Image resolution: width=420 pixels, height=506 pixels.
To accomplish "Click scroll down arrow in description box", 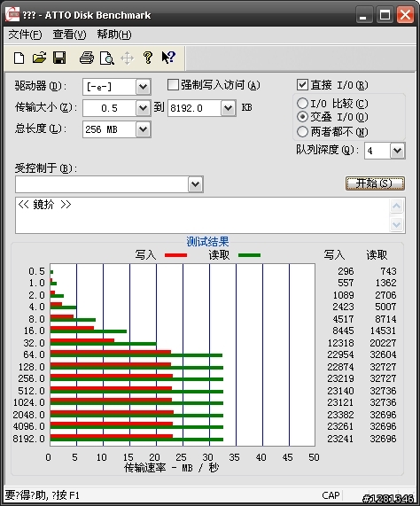I will [x=396, y=224].
